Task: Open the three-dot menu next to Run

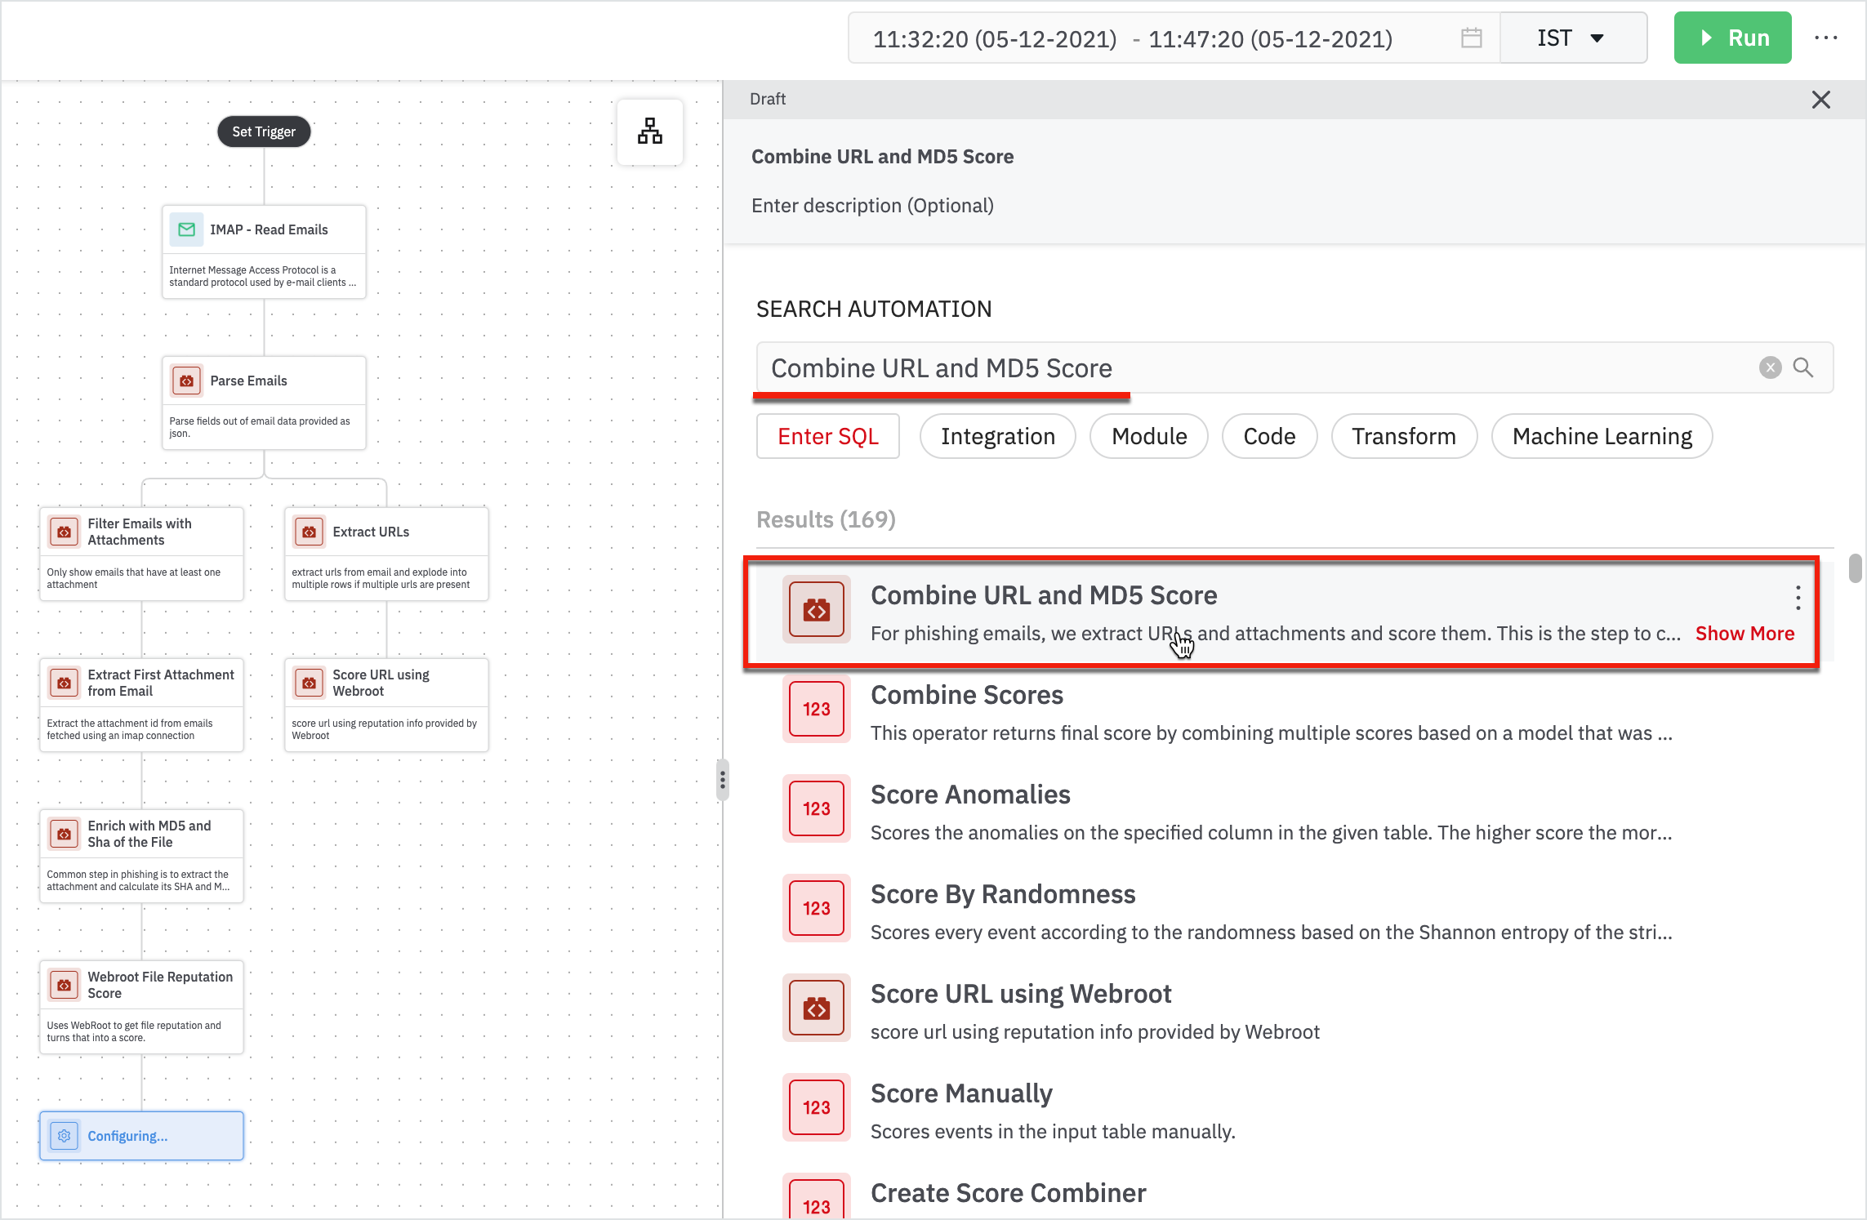Action: (1826, 38)
